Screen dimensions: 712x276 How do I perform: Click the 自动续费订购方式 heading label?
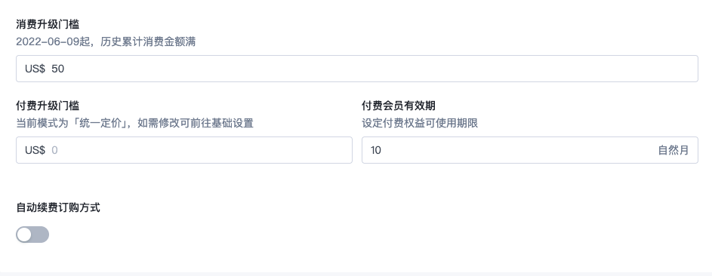(58, 208)
